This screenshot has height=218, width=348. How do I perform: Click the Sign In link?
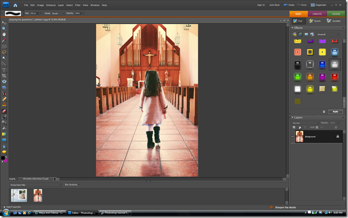click(261, 5)
